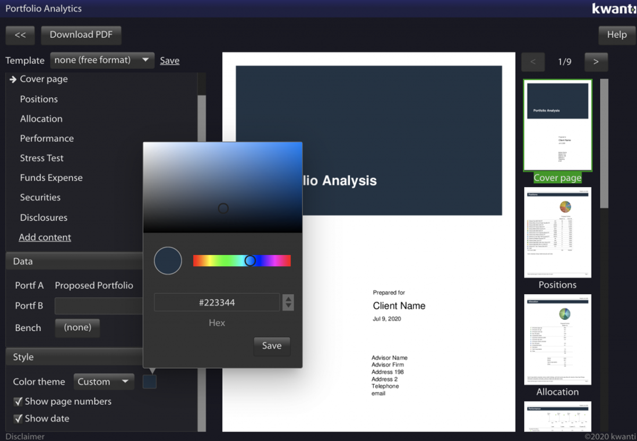
Task: Click the Proposed Portfolio value for Portf A
Action: point(94,286)
